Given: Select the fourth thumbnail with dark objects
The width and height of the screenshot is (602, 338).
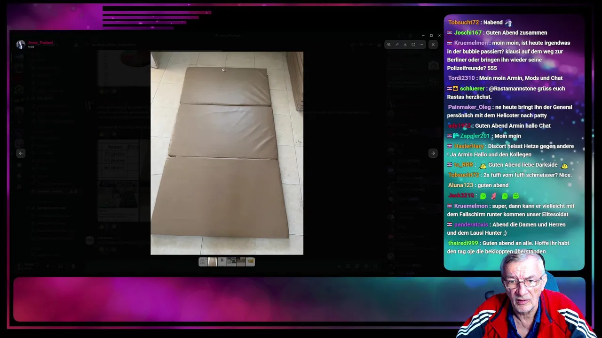Looking at the screenshot, I should [x=231, y=262].
